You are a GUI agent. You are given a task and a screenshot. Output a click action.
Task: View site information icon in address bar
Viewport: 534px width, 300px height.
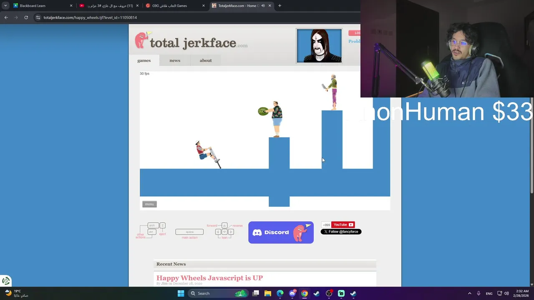click(x=38, y=17)
